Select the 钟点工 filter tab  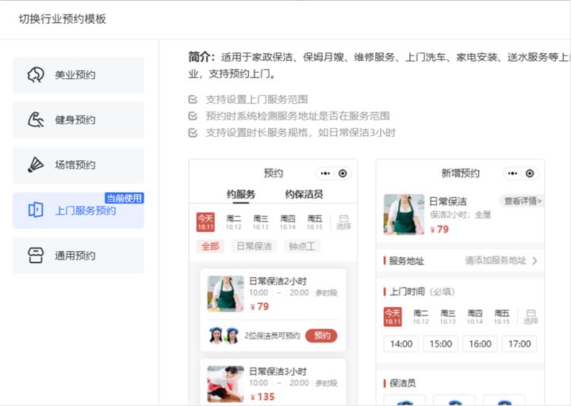coord(302,246)
